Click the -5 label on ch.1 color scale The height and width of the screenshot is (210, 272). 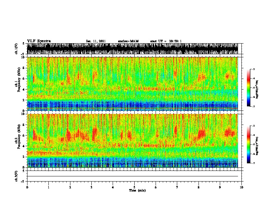(253, 88)
